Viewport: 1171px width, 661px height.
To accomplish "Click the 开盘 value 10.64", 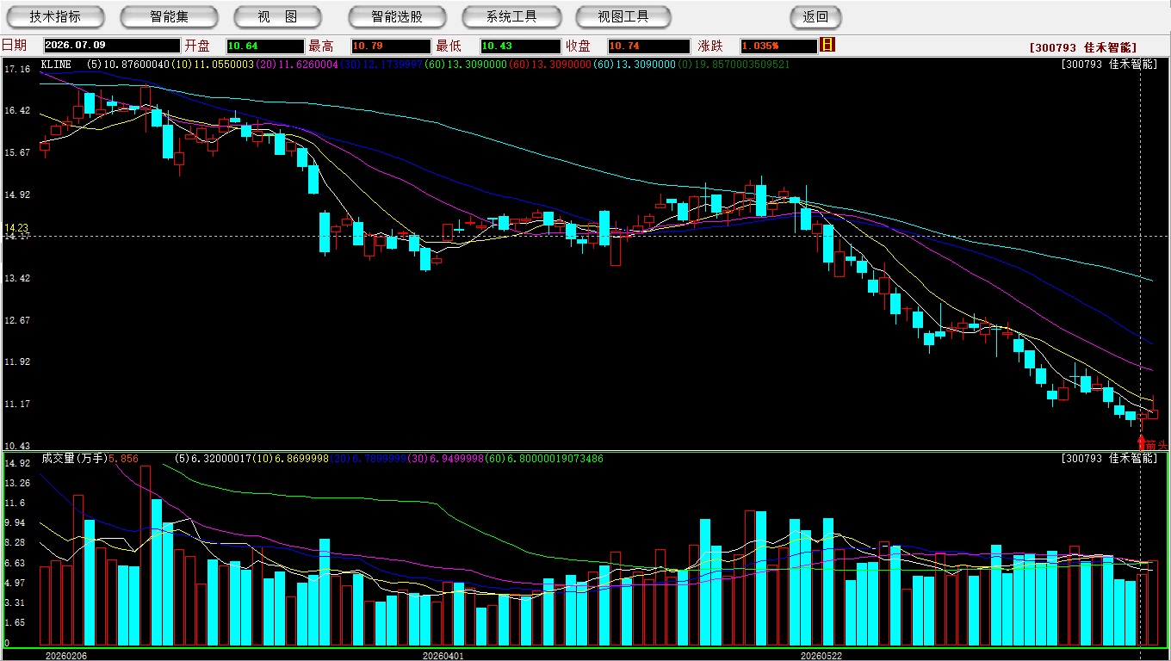I will coord(264,46).
